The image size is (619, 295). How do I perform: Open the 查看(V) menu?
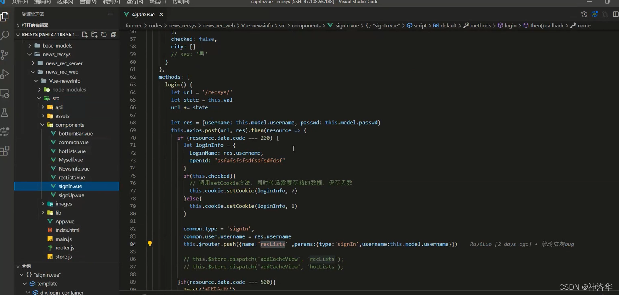(88, 2)
